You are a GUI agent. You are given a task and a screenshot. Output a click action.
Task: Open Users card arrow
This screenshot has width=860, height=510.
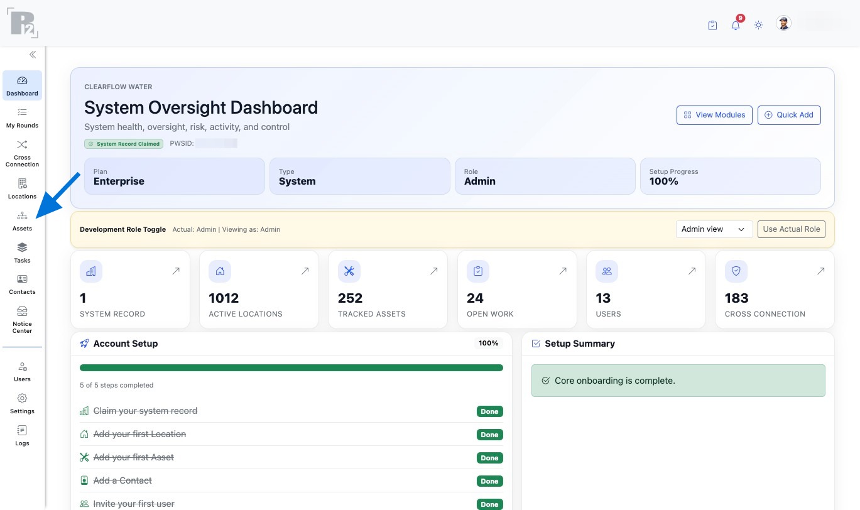(x=692, y=271)
